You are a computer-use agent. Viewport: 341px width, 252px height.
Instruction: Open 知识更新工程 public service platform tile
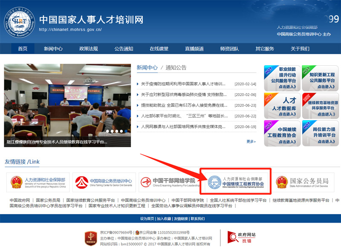320,78
